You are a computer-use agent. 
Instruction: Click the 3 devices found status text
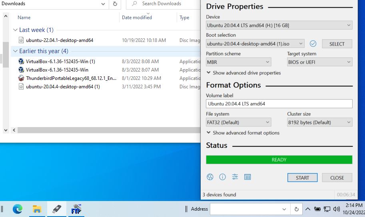[x=219, y=195]
